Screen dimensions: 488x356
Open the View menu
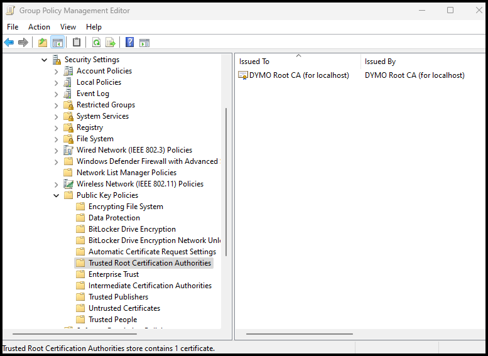click(x=68, y=27)
